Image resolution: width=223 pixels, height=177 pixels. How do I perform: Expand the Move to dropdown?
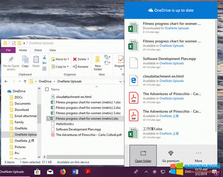[x=69, y=59]
